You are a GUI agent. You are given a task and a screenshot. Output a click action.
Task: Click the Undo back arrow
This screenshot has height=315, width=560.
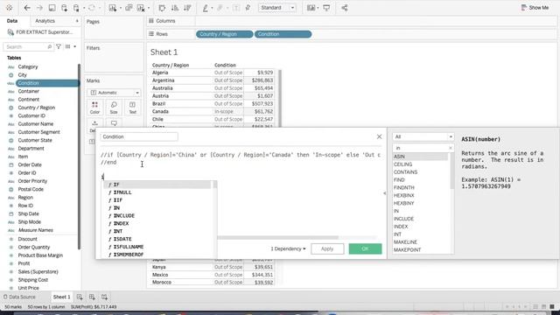pyautogui.click(x=27, y=8)
